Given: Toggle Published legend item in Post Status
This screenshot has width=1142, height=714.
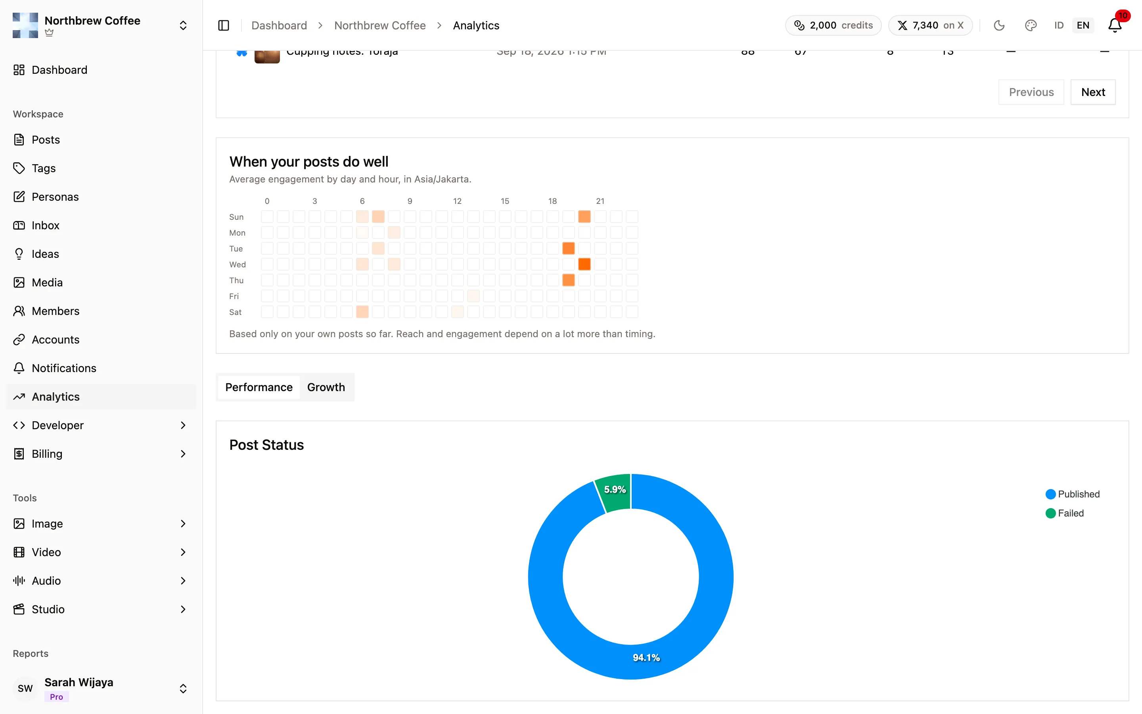Looking at the screenshot, I should tap(1073, 494).
